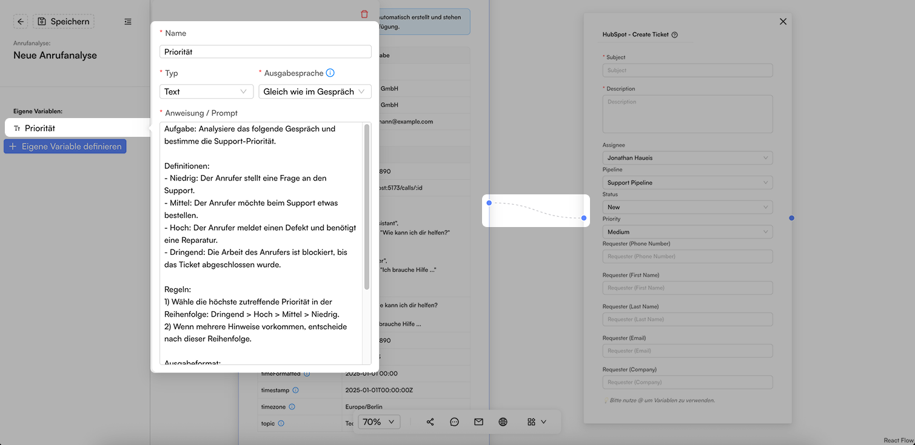Click the Subject input field
Image resolution: width=915 pixels, height=445 pixels.
pos(688,70)
